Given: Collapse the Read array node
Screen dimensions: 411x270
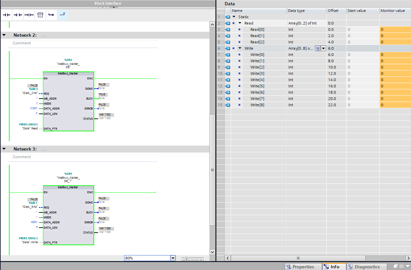Looking at the screenshot, I should tap(240, 23).
